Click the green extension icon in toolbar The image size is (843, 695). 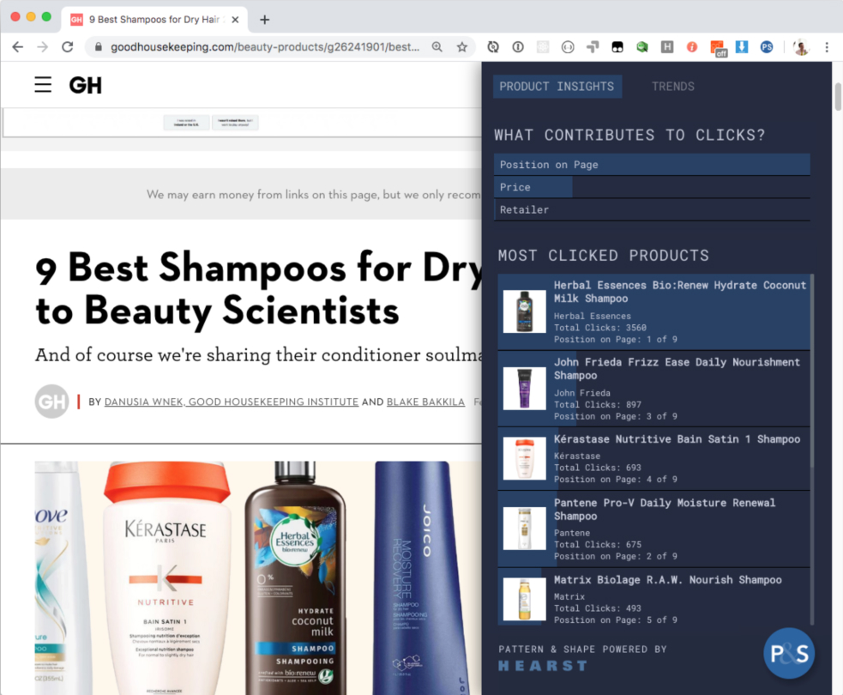tap(642, 47)
